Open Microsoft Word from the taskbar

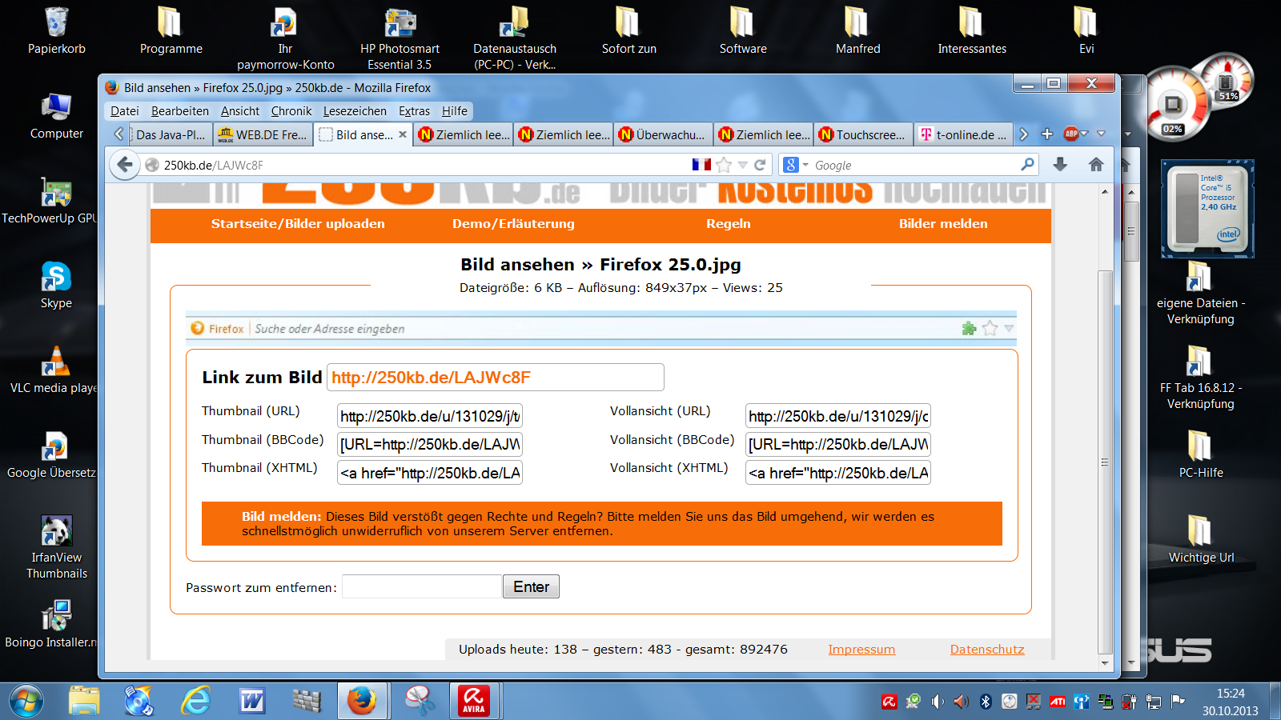point(251,702)
